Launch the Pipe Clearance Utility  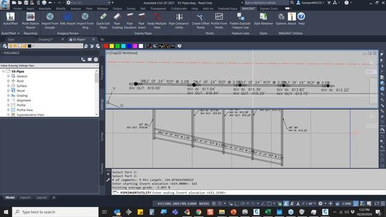[179, 21]
